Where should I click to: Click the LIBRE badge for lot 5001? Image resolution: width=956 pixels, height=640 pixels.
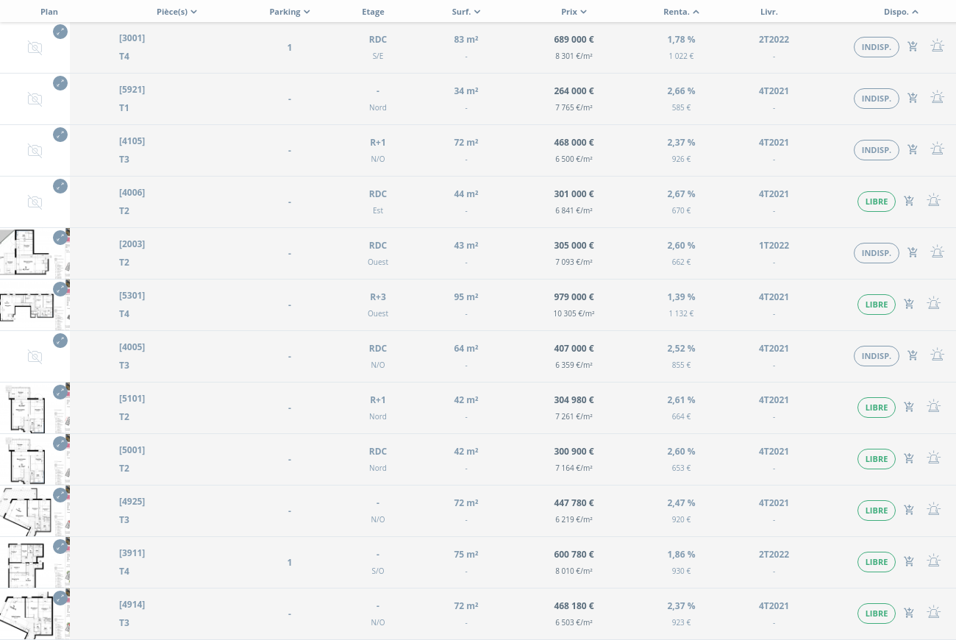[877, 459]
